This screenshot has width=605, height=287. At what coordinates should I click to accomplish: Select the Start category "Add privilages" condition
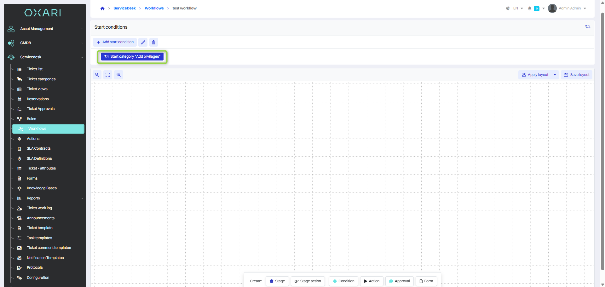tap(132, 57)
